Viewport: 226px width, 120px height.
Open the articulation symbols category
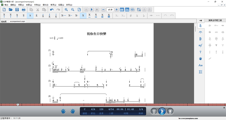click(x=200, y=26)
